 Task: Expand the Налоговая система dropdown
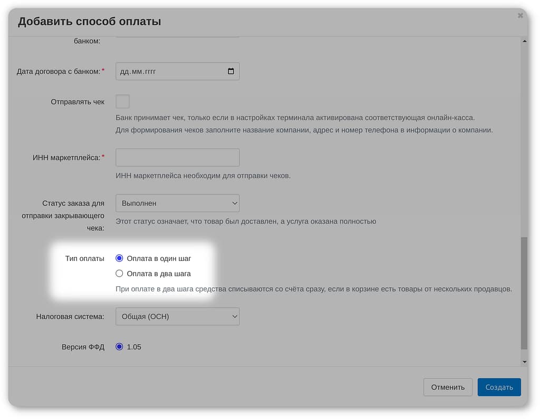pyautogui.click(x=177, y=317)
